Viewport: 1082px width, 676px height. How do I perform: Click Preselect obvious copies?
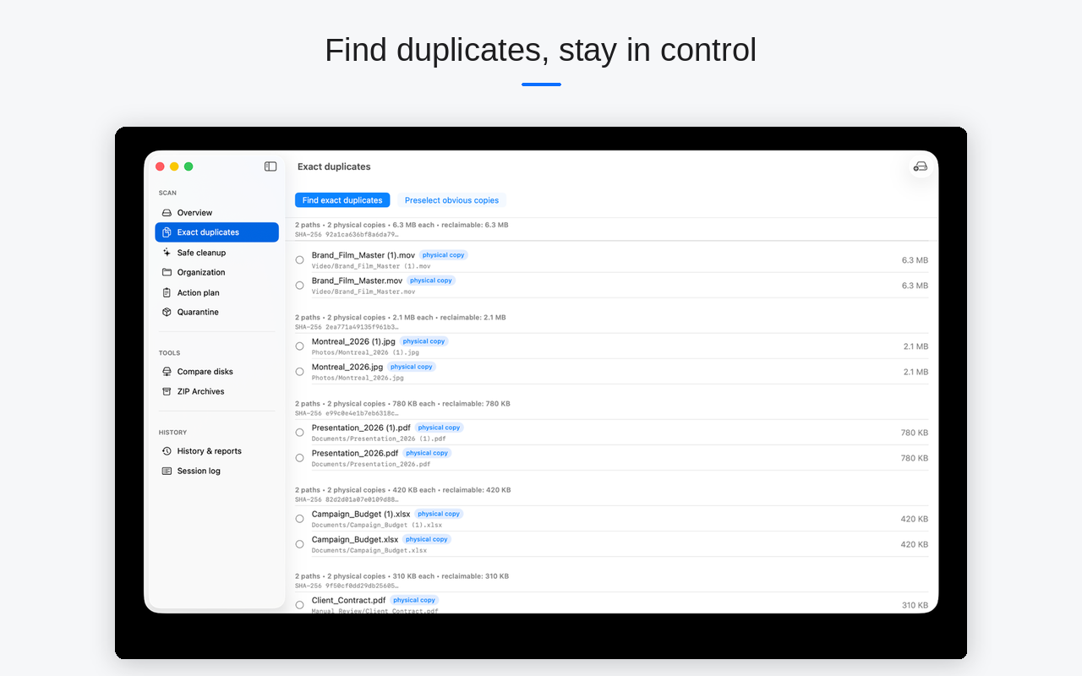(x=451, y=200)
